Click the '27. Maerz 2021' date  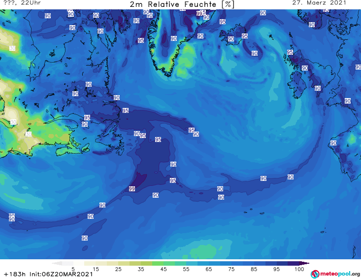pyautogui.click(x=319, y=3)
